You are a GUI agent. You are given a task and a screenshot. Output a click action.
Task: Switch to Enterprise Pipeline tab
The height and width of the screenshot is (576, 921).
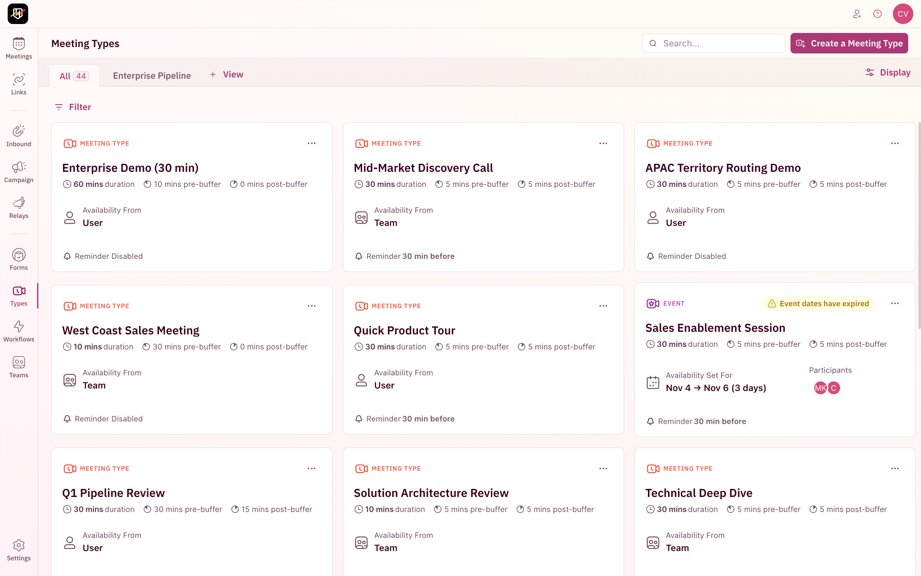coord(152,76)
